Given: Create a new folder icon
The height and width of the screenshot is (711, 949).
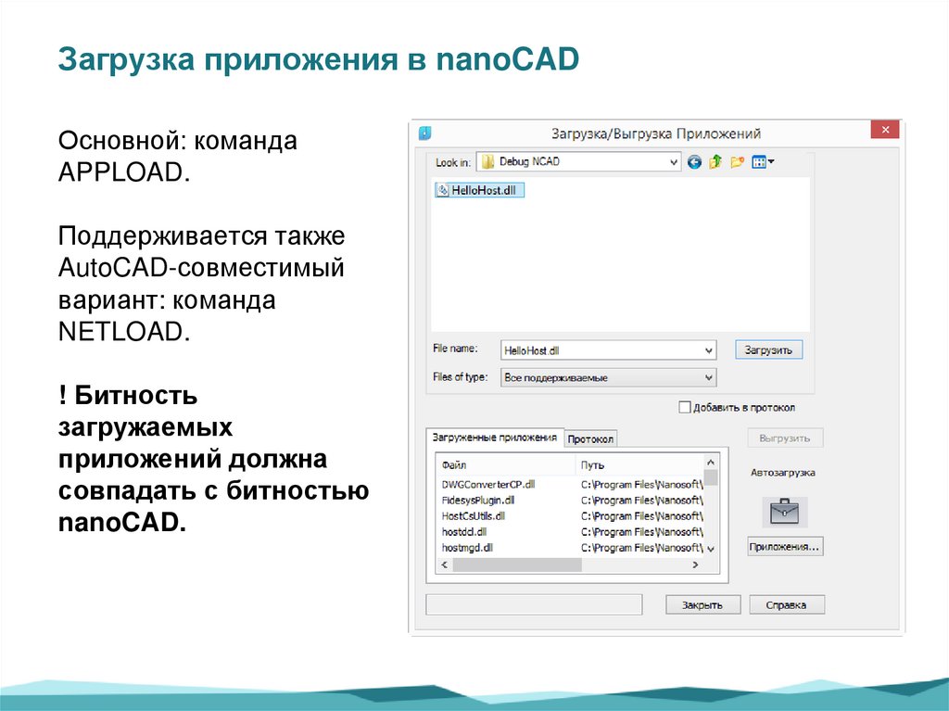Looking at the screenshot, I should (737, 162).
